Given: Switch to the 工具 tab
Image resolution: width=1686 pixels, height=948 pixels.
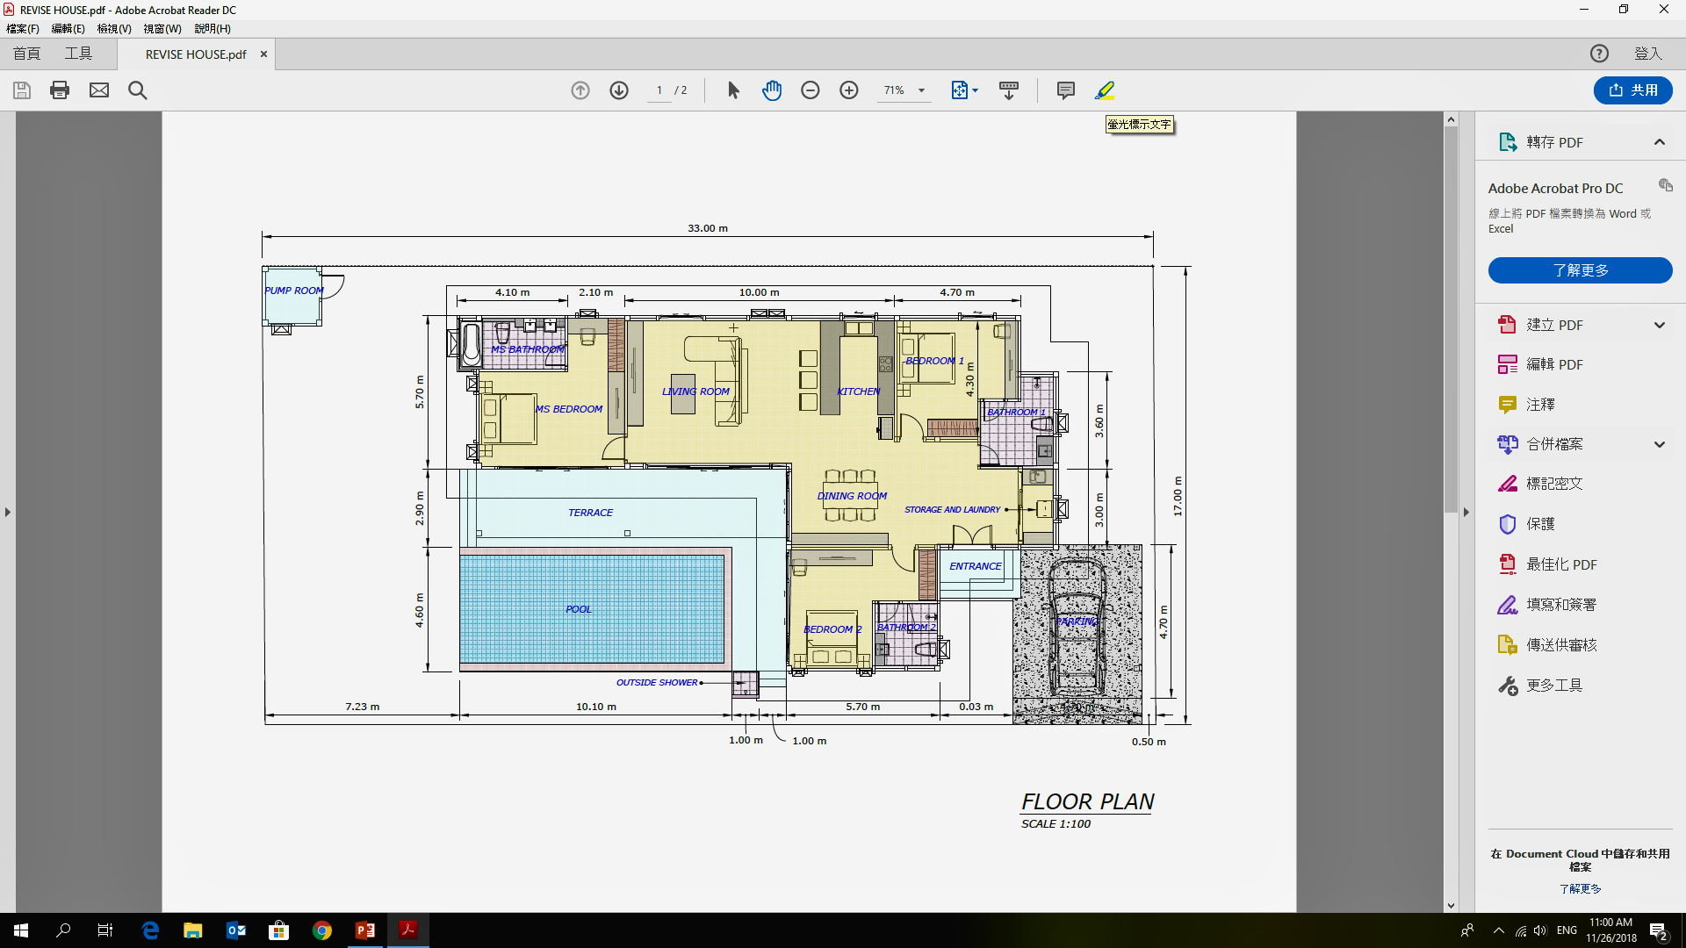Looking at the screenshot, I should pos(78,54).
